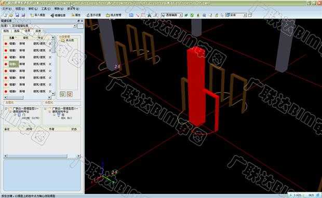Open the 工具 menu
The height and width of the screenshot is (198, 322).
click(x=46, y=9)
